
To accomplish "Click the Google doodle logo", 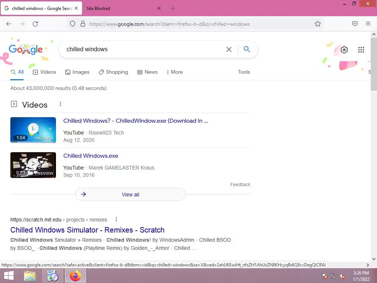I will 26,50.
